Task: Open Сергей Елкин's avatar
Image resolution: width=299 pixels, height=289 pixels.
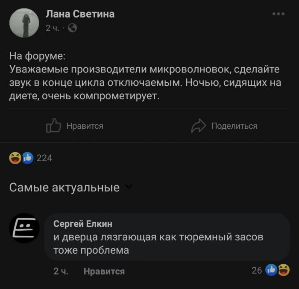Action: (x=24, y=228)
